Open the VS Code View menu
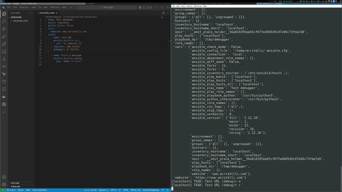 tap(33, 7)
